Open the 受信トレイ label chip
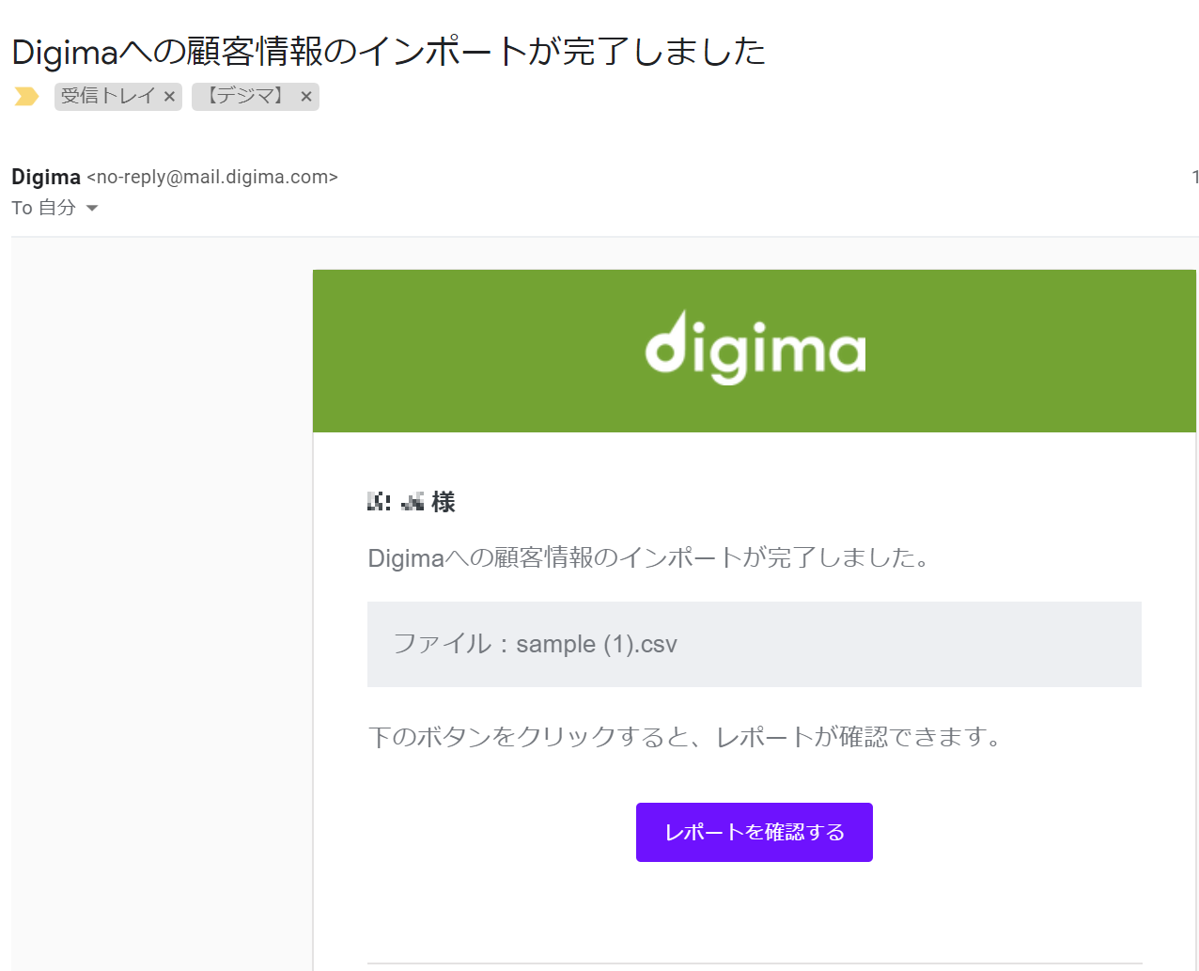The image size is (1199, 971). point(107,96)
